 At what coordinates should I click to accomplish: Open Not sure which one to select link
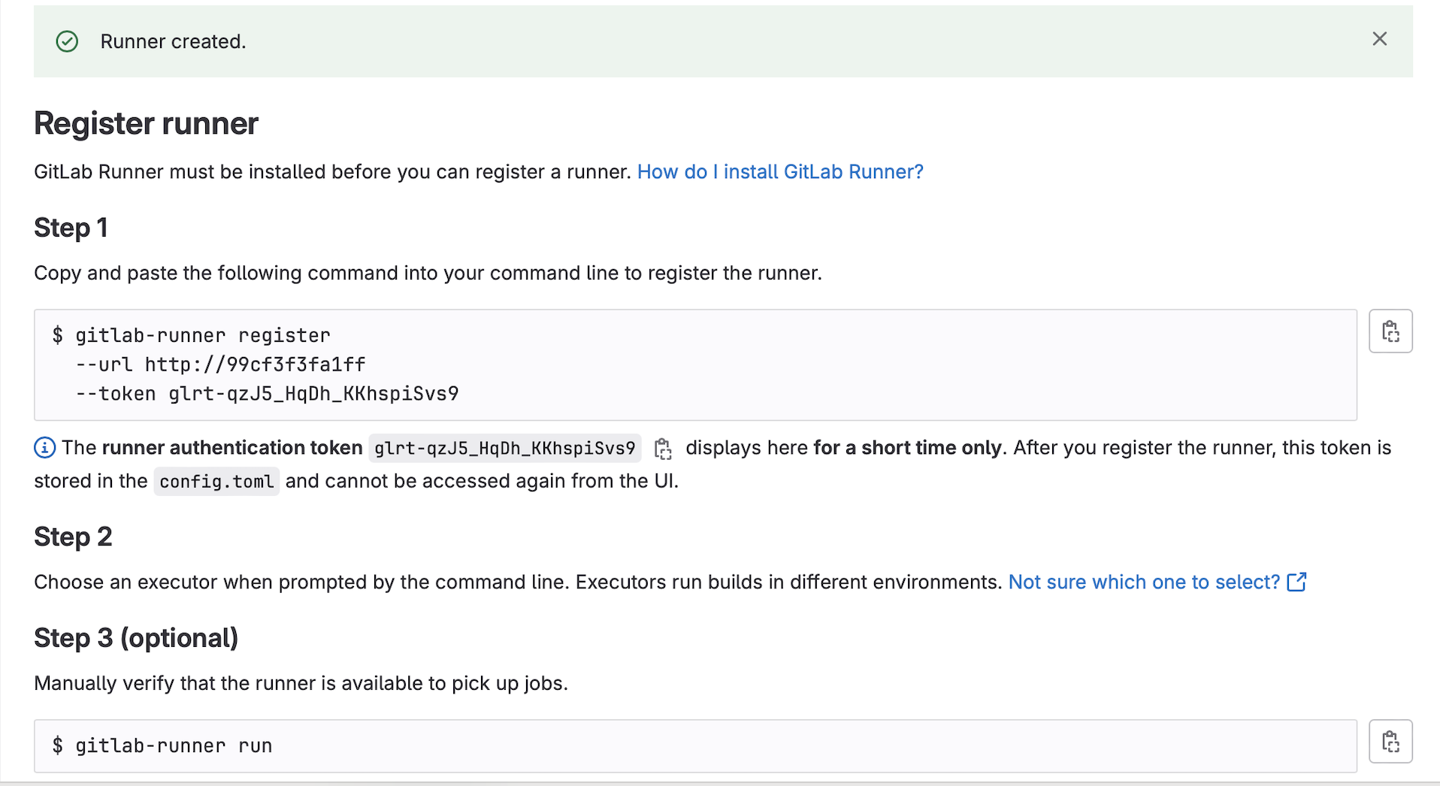tap(1144, 582)
